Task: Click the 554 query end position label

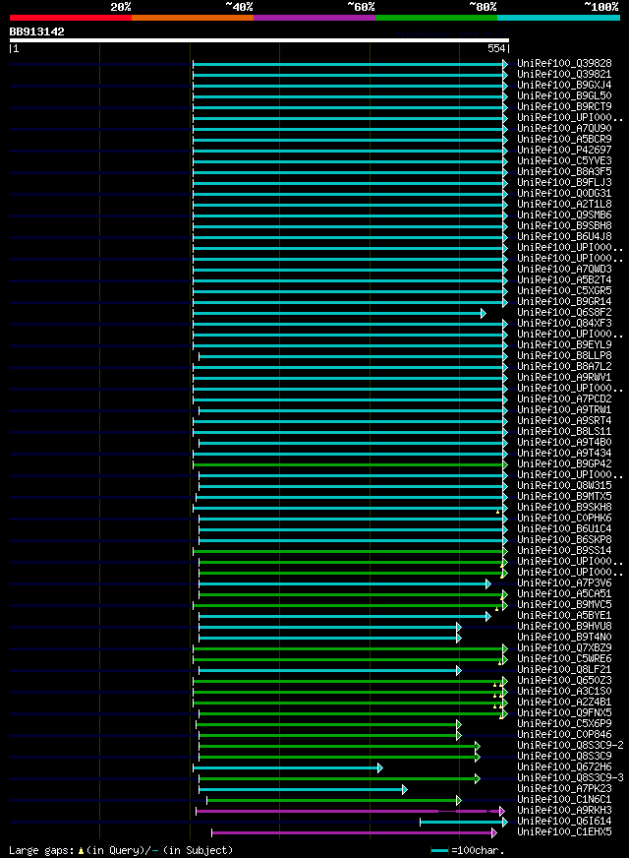Action: [x=496, y=48]
